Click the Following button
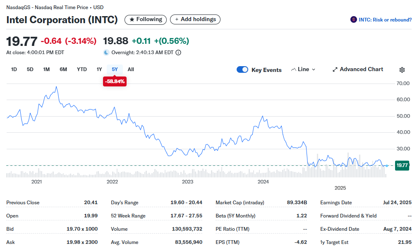 click(146, 20)
